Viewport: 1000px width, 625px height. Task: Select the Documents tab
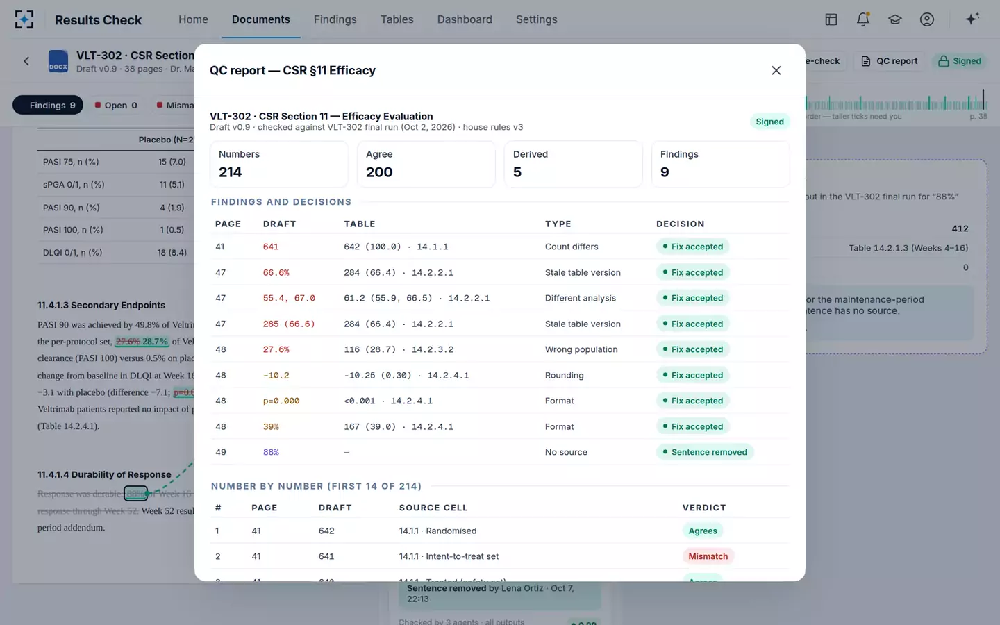261,19
